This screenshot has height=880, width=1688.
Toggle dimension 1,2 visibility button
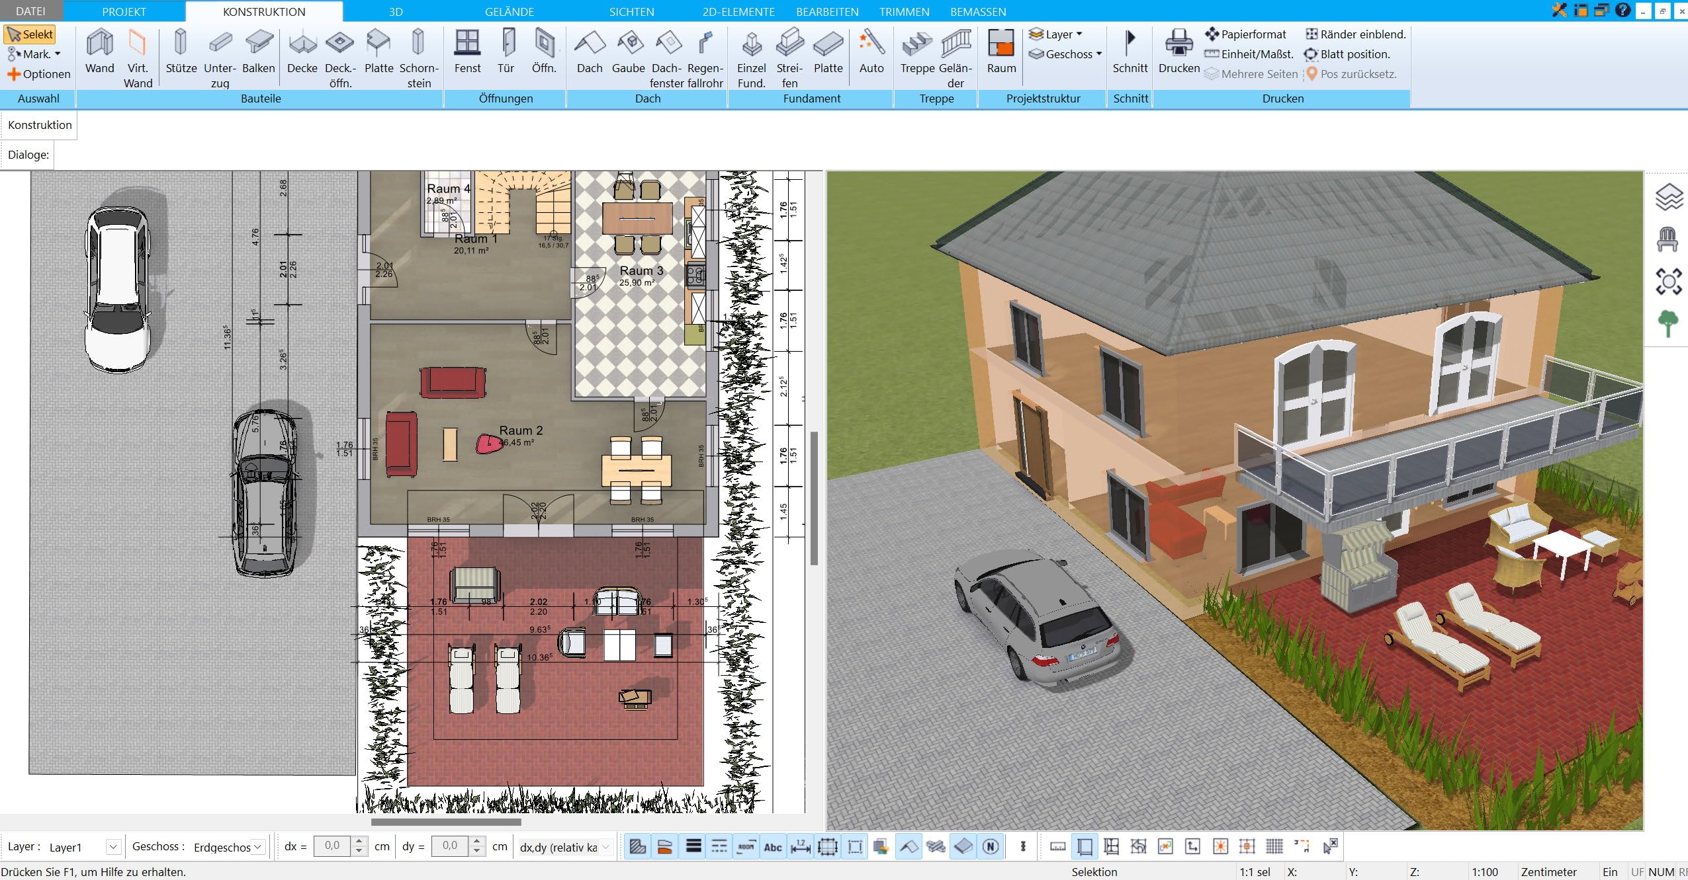[x=801, y=846]
